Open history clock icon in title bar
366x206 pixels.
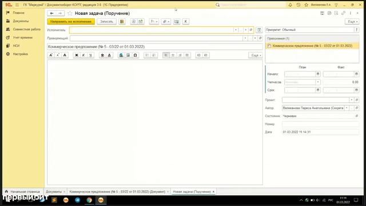coord(299,5)
